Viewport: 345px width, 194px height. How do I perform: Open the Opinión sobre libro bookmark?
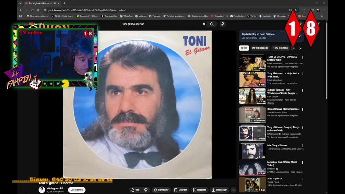coord(198,16)
